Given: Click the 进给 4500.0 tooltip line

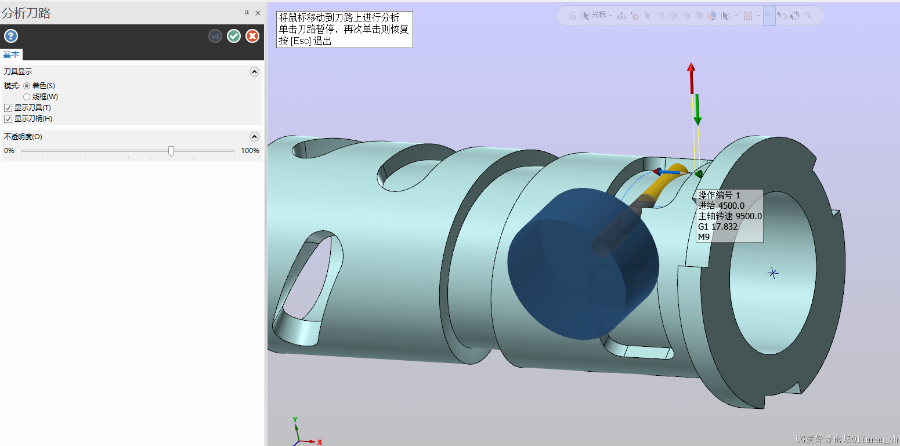Looking at the screenshot, I should [721, 205].
